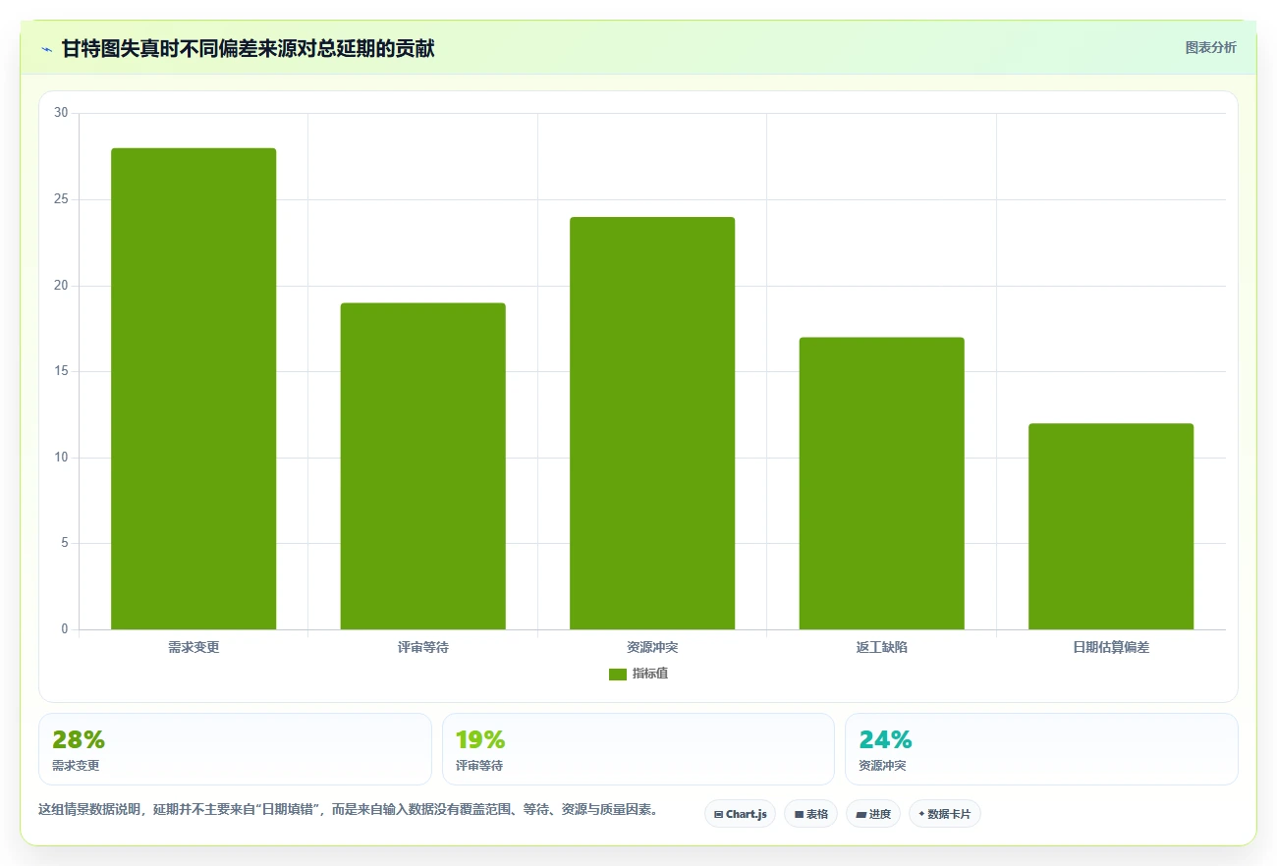1277x866 pixels.
Task: Click the y-axis value 20
Action: coord(61,286)
